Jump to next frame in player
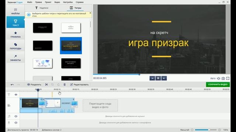Viewport: 236px width, 132px height. [x=164, y=78]
